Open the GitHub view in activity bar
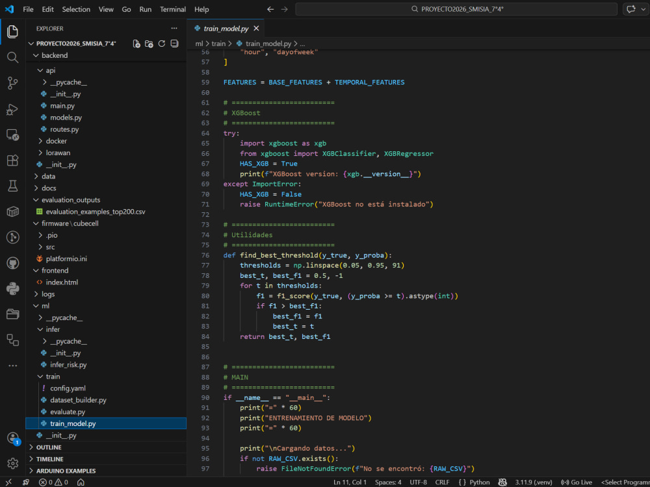This screenshot has width=650, height=487. point(12,263)
